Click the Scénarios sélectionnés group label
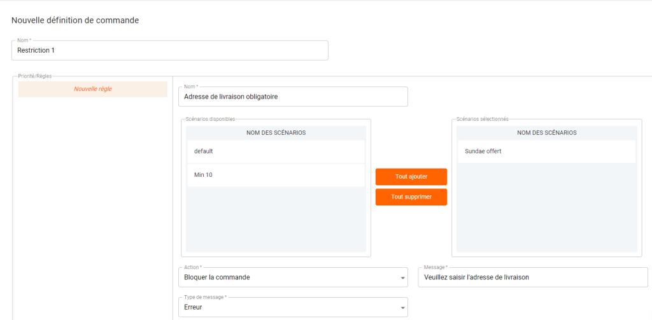 [482, 119]
